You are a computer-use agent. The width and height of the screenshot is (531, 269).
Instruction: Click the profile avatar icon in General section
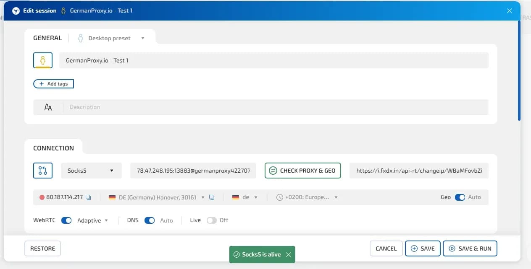pyautogui.click(x=42, y=60)
